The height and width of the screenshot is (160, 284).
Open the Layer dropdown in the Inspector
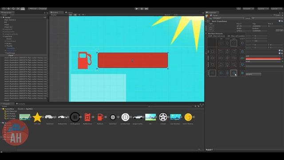(267, 18)
